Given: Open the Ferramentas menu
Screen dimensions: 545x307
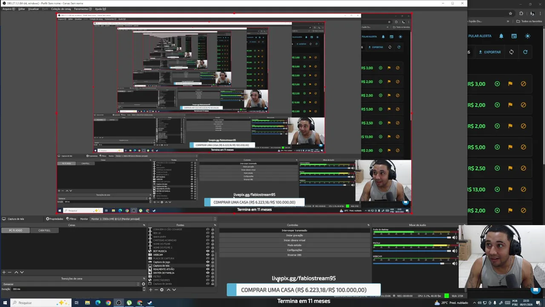Looking at the screenshot, I should tap(83, 9).
